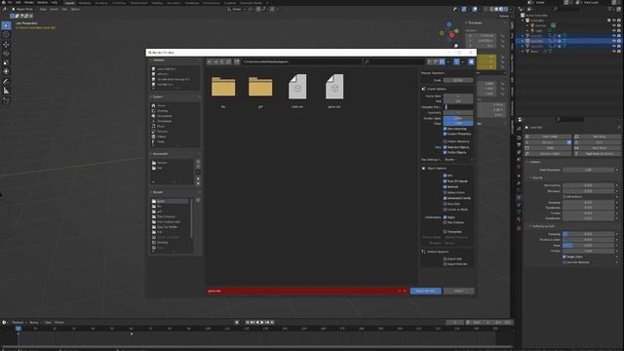Enable Export Hair checkbox
624x351 pixels.
(445, 258)
